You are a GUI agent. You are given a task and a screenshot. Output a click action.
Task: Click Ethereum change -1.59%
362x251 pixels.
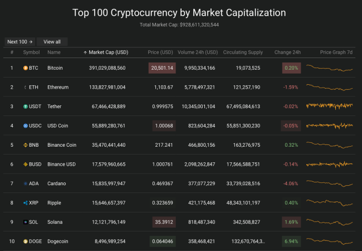tap(291, 87)
